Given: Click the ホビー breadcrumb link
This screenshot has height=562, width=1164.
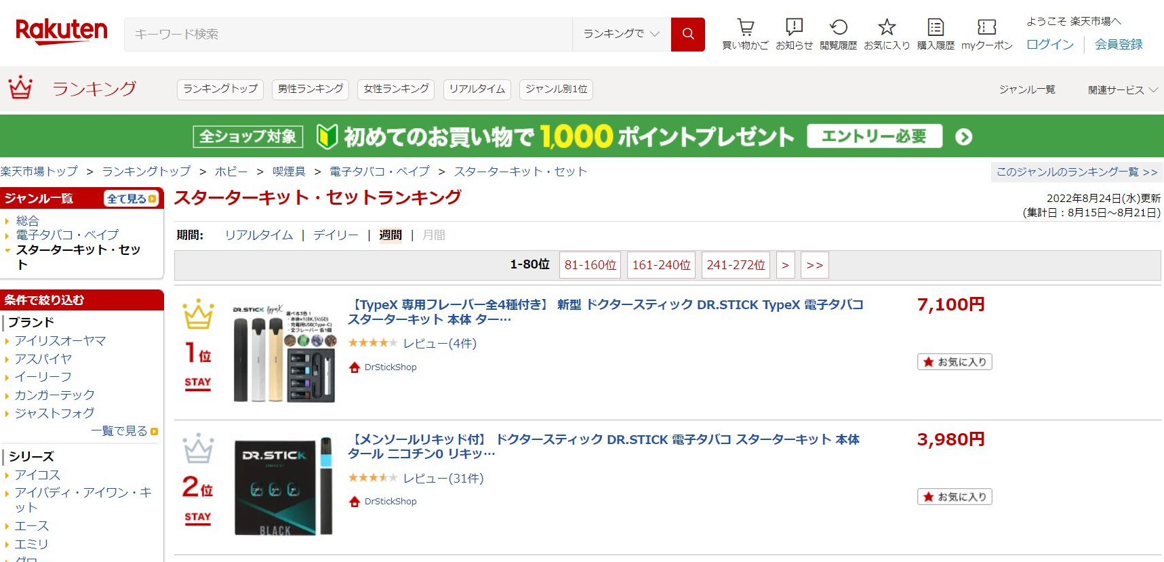Looking at the screenshot, I should pos(231,172).
